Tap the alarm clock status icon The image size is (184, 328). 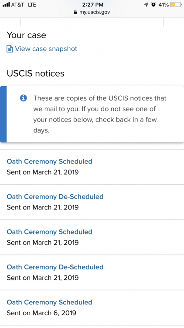[153, 4]
